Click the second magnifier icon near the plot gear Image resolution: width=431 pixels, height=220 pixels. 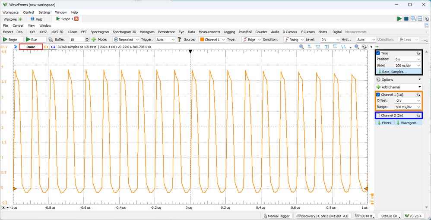pyautogui.click(x=357, y=47)
